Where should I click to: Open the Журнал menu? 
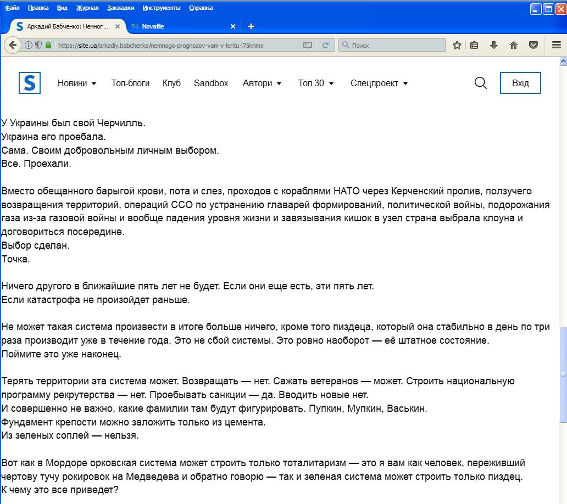coord(87,8)
